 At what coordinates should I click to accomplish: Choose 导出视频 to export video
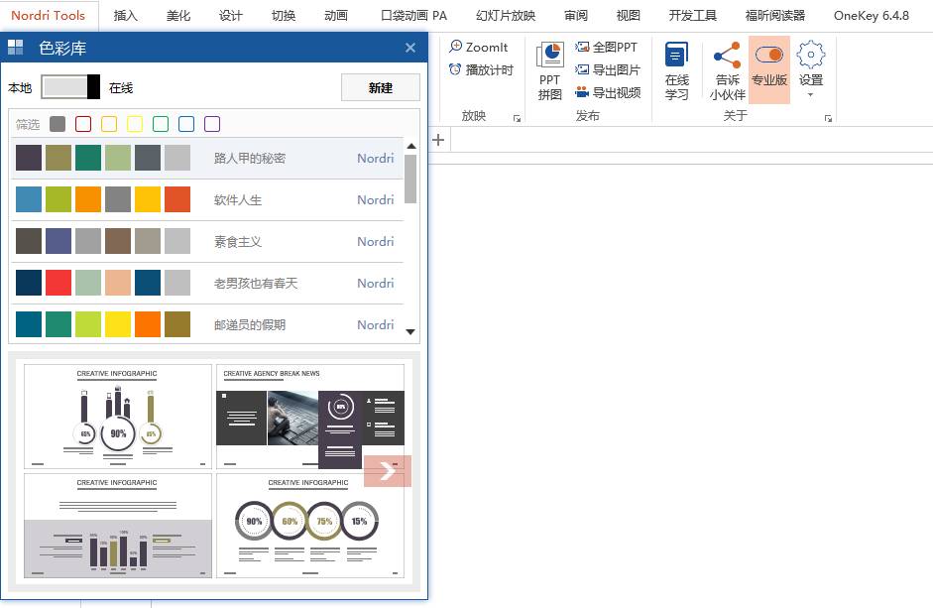(608, 92)
